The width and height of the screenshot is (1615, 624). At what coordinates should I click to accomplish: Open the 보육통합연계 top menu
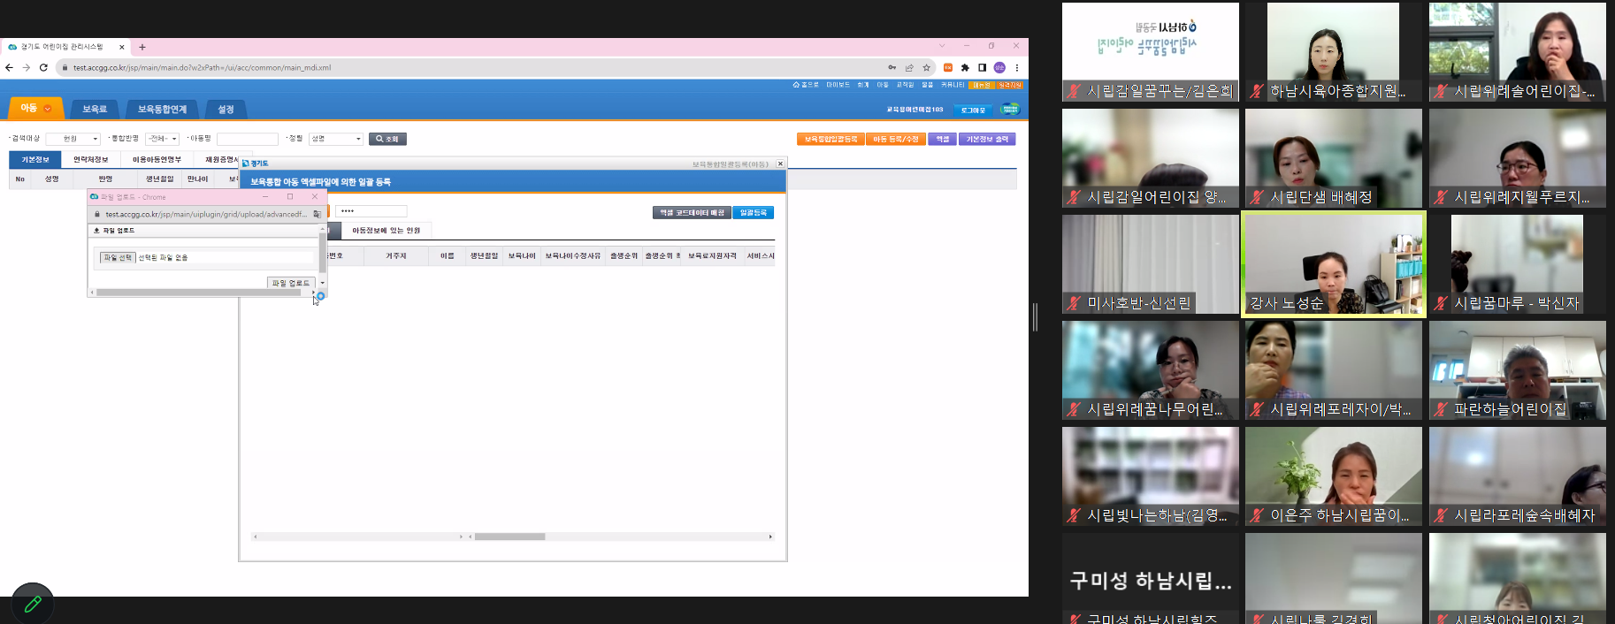(x=162, y=109)
